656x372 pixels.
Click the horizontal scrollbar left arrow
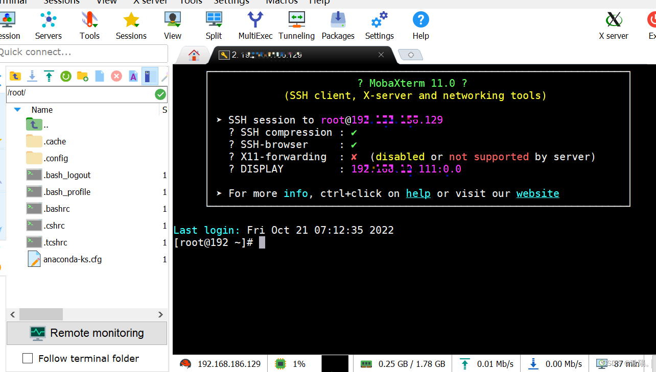point(13,314)
